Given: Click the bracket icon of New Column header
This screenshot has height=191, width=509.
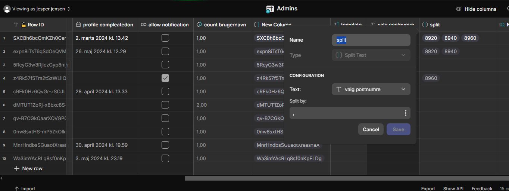Looking at the screenshot, I should pyautogui.click(x=257, y=25).
